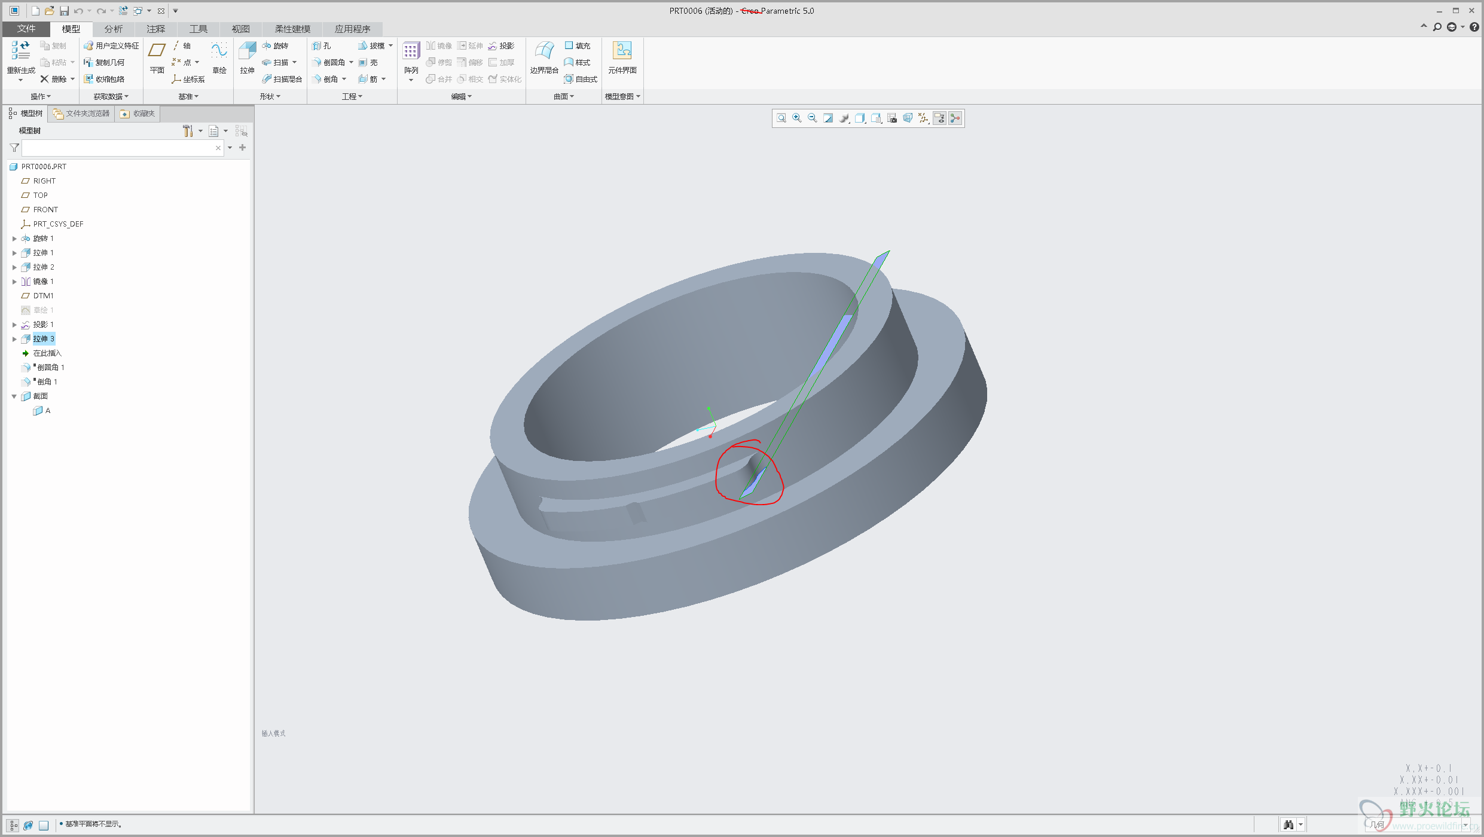Open the 文件夹浏览器 panel tab
Viewport: 1484px width, 837px height.
click(x=81, y=114)
